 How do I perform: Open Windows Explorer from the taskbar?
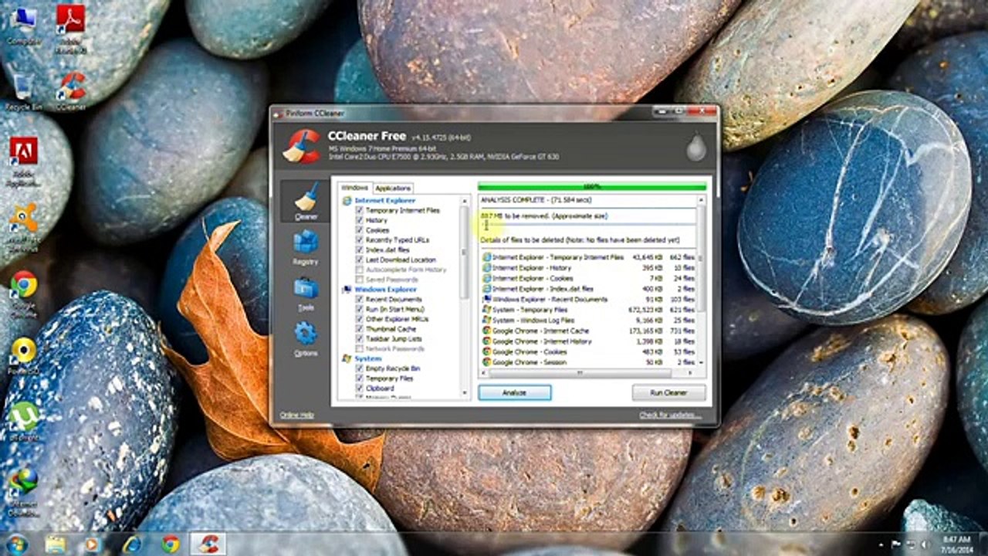click(x=56, y=544)
